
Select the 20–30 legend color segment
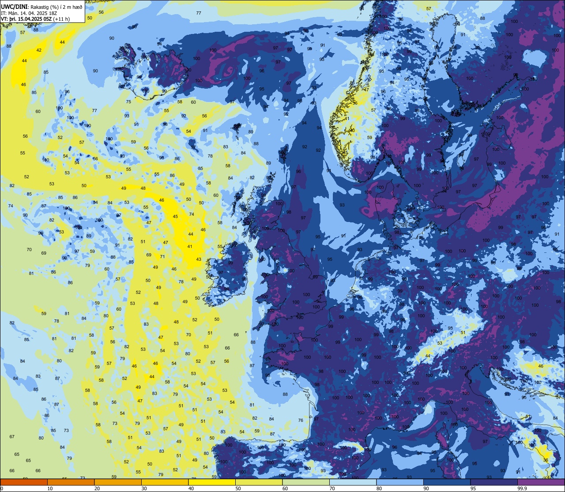[118, 482]
